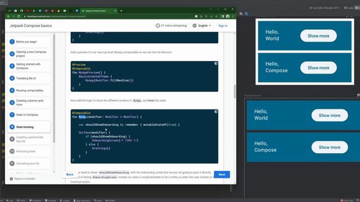Image resolution: width=360 pixels, height=202 pixels.
Task: Select the Jetpack Compose basics browser tab
Action: coord(99,11)
